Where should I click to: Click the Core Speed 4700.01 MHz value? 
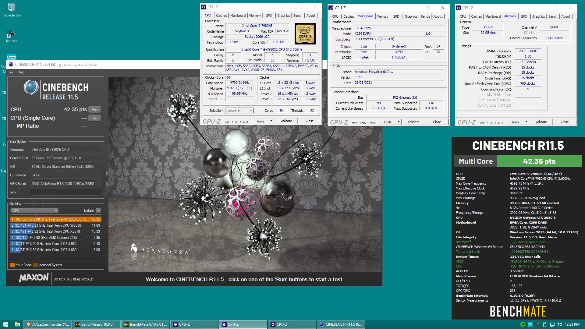coord(240,83)
